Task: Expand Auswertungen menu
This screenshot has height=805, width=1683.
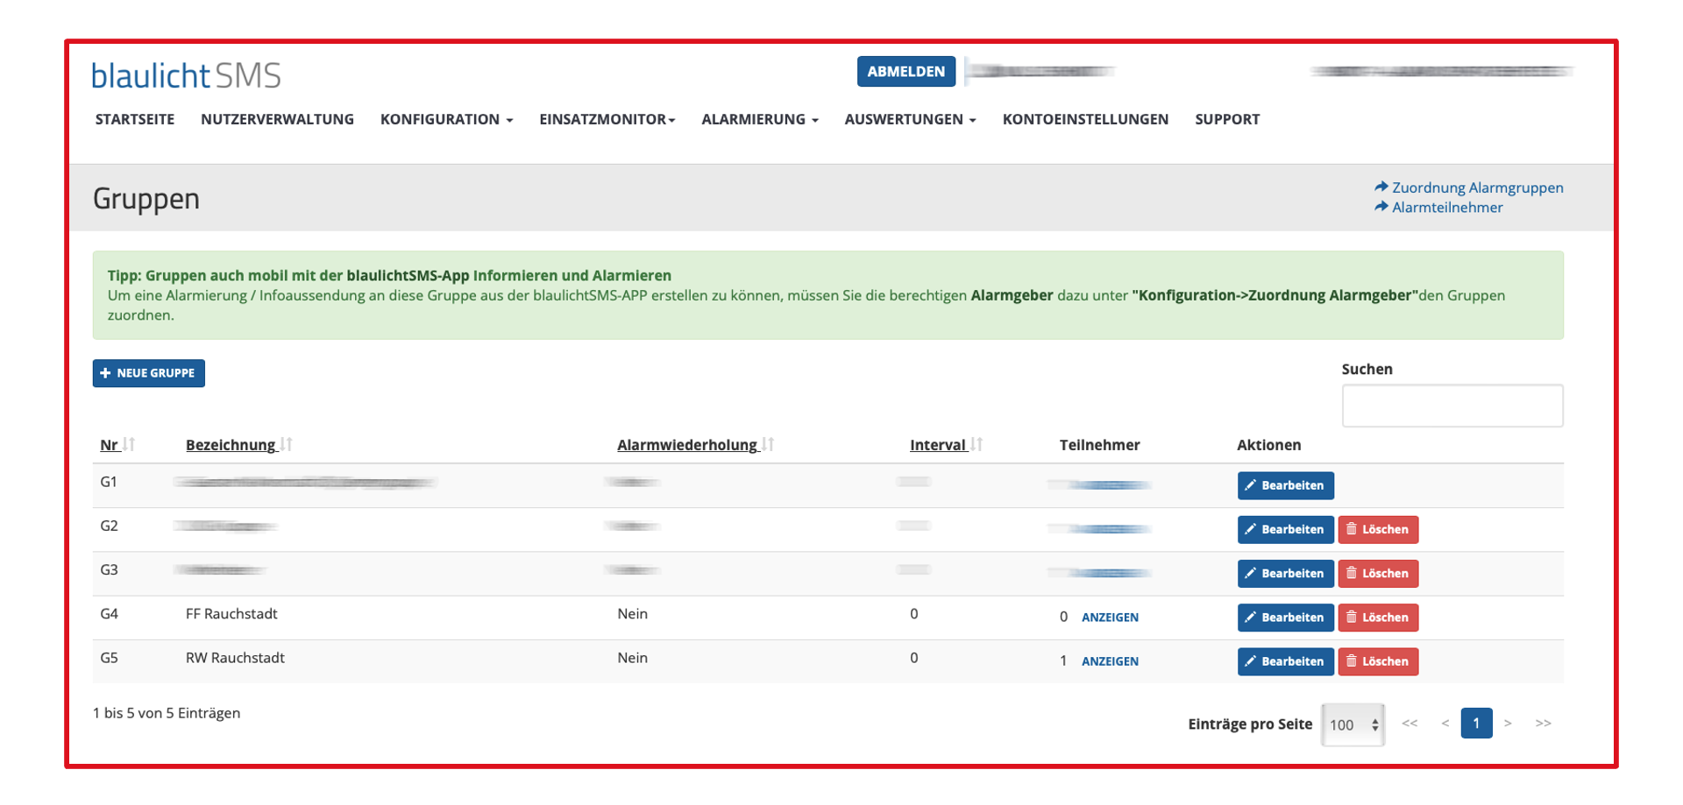Action: pyautogui.click(x=910, y=119)
